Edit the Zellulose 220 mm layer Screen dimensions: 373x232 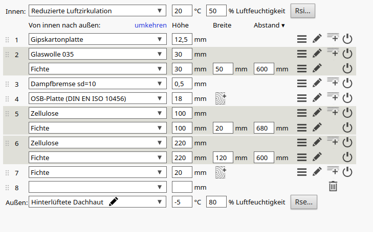pos(317,142)
